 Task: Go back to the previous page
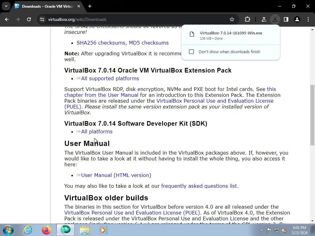click(x=7, y=19)
